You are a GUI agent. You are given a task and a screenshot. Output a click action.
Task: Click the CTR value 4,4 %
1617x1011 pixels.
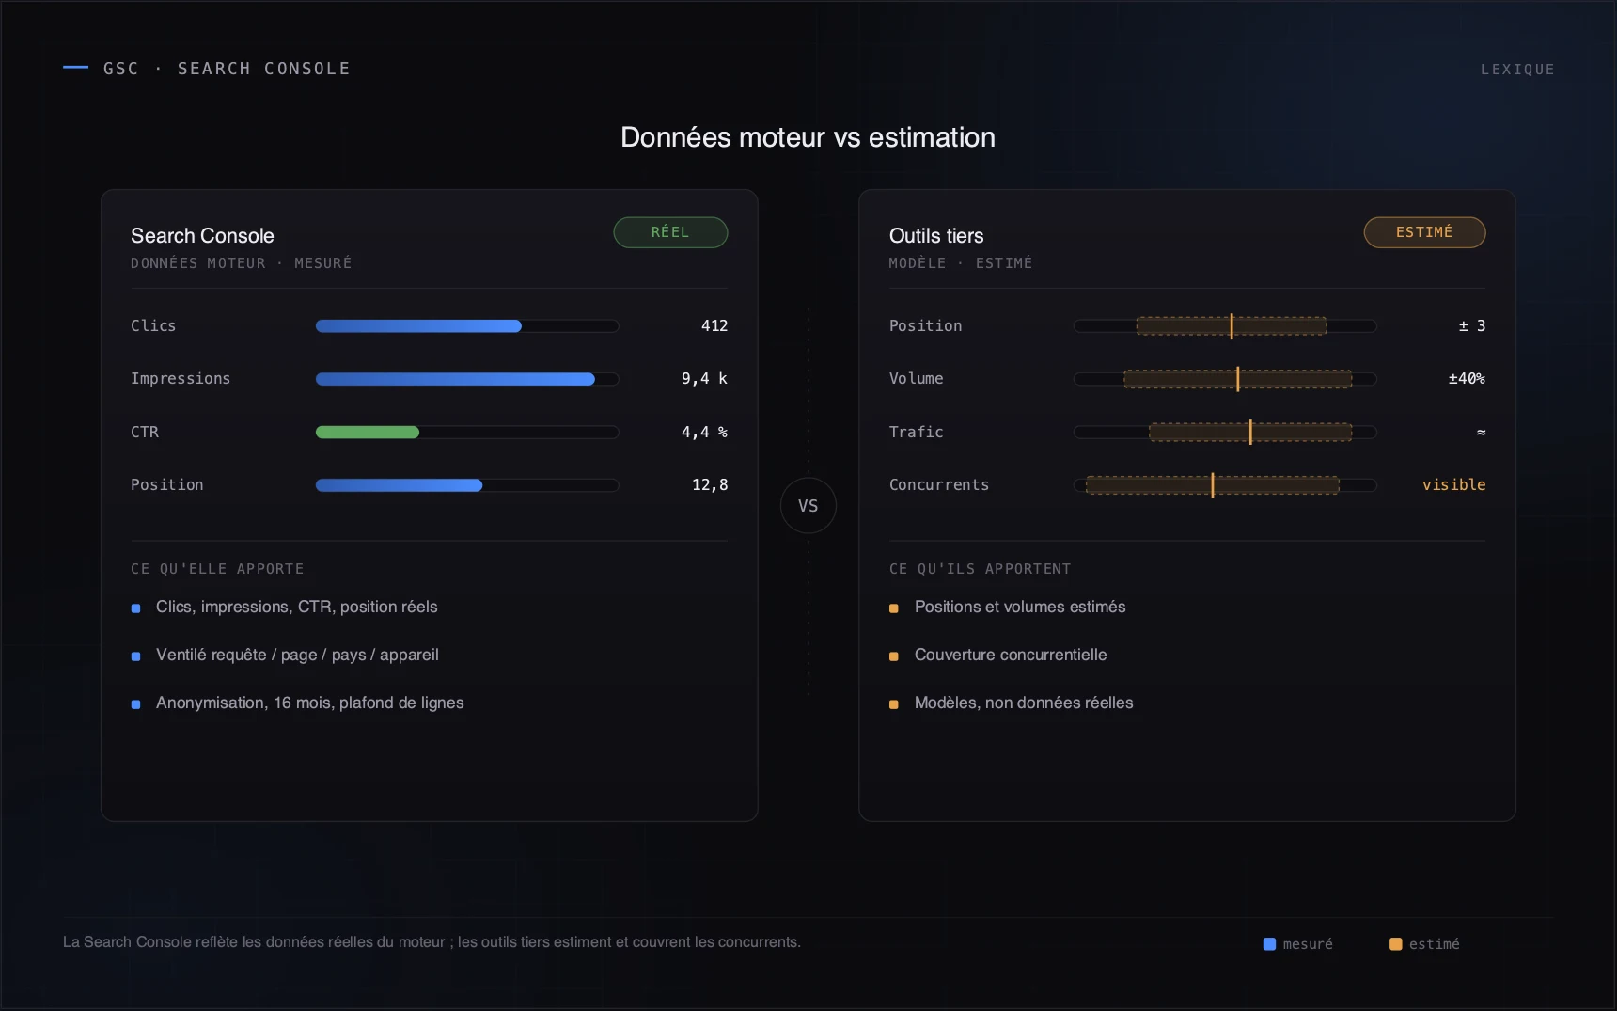point(704,433)
